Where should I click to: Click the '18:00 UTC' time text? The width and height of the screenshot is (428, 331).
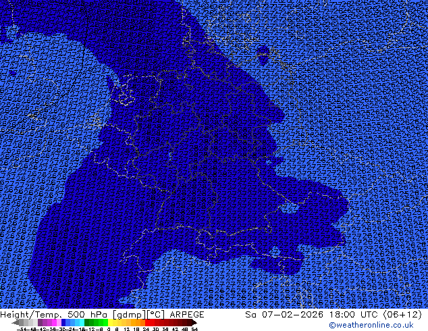tap(355, 315)
